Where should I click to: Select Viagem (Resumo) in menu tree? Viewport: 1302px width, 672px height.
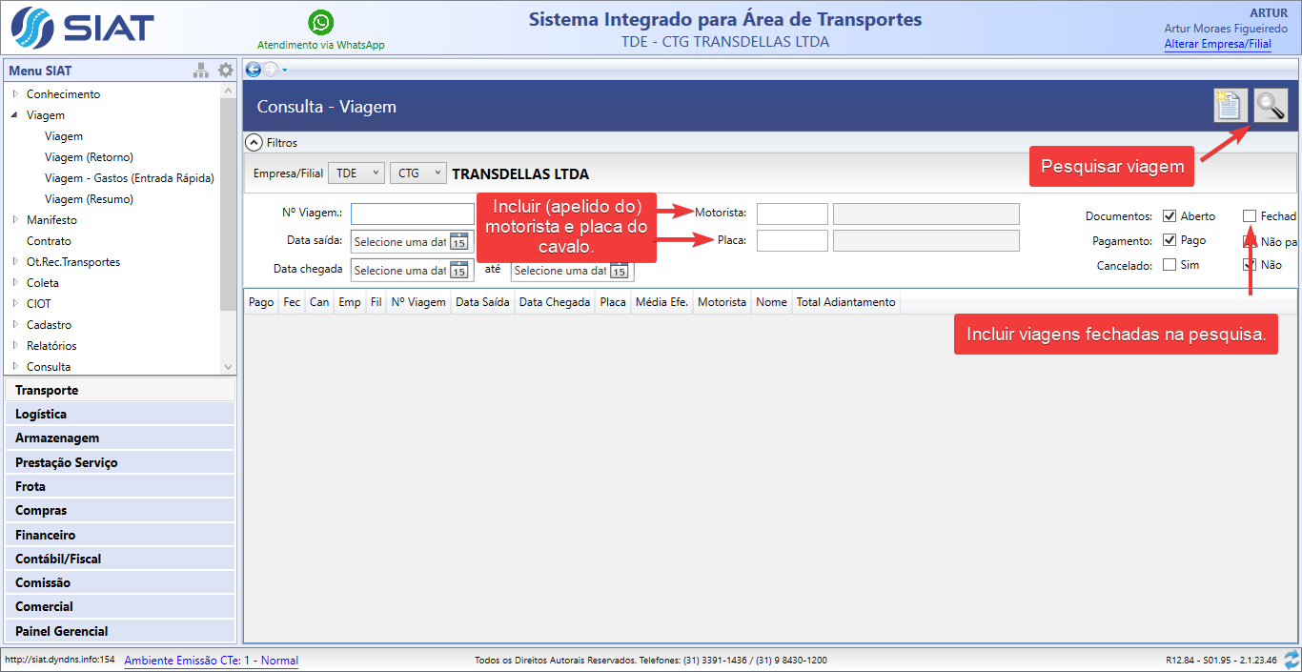89,199
